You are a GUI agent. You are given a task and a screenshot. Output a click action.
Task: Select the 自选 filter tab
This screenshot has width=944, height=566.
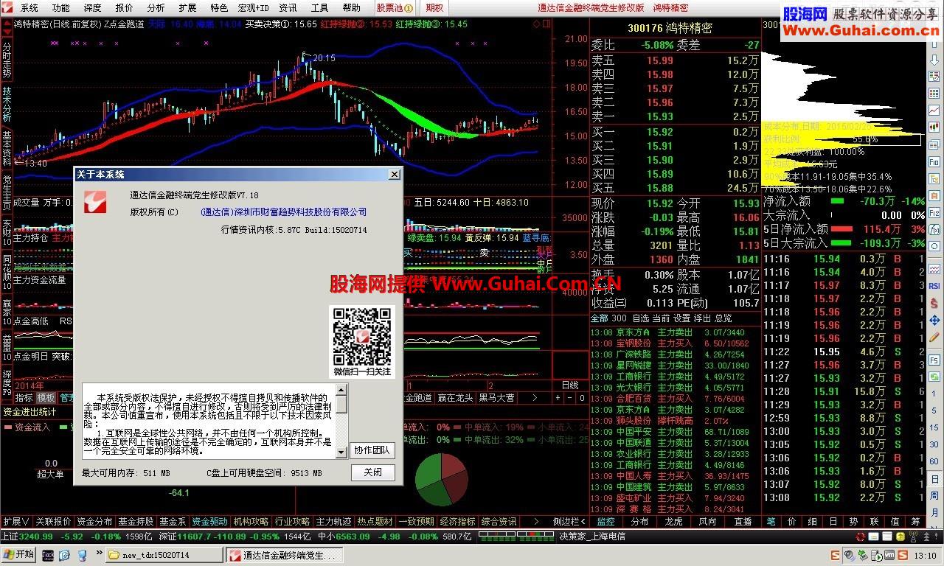pos(641,318)
